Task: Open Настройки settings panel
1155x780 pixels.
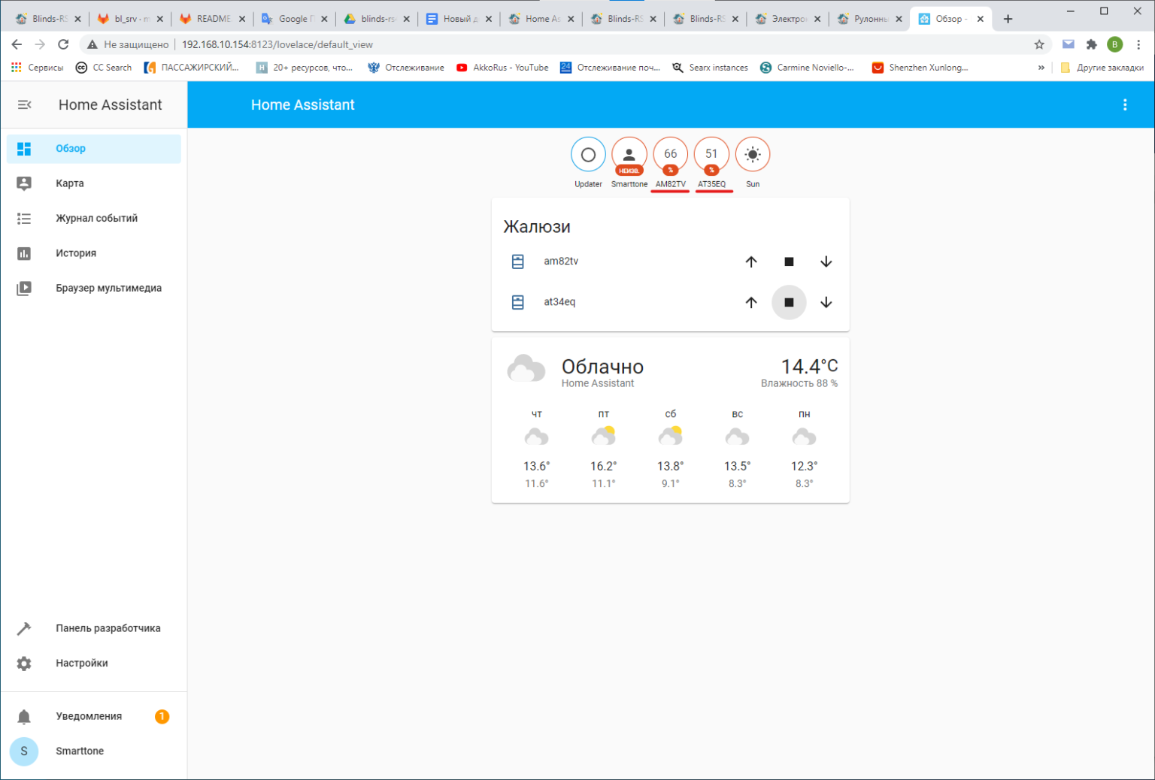Action: [x=94, y=664]
